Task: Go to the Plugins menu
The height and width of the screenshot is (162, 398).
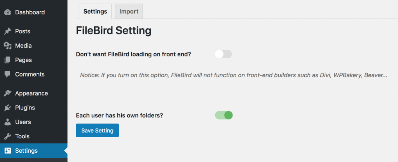Action: click(25, 108)
